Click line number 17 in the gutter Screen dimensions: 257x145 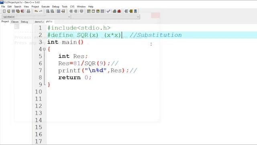coord(39,141)
